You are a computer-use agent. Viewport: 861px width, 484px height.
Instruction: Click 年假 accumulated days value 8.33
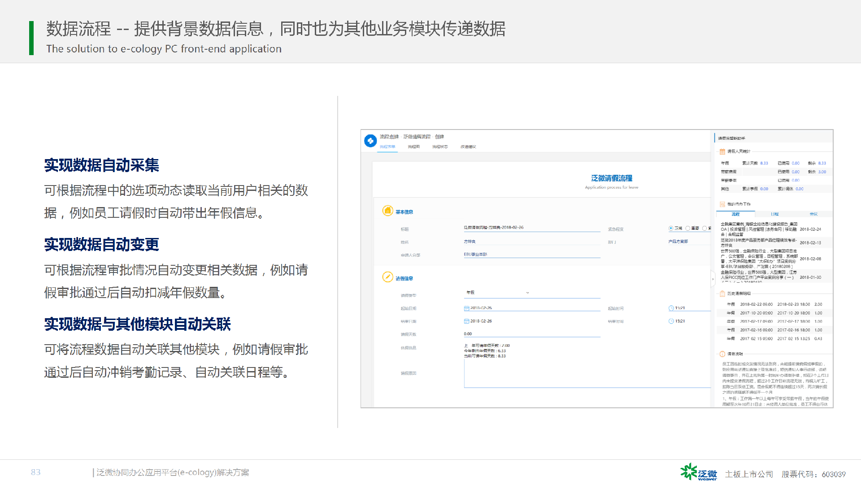click(x=764, y=163)
